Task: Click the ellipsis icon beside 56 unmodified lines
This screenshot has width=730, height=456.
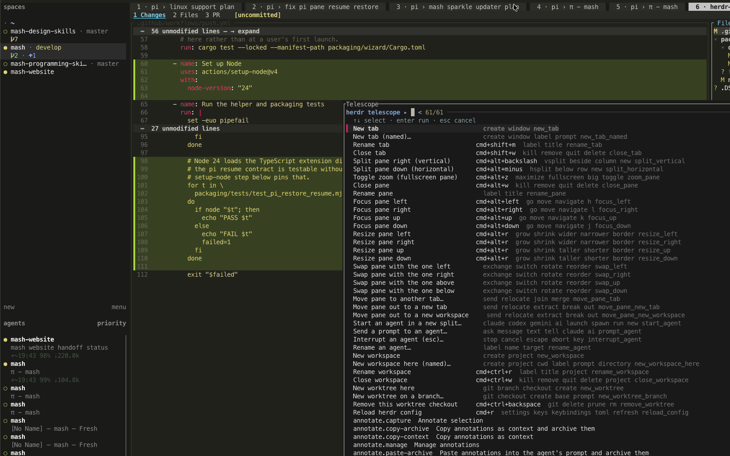Action: (x=142, y=31)
